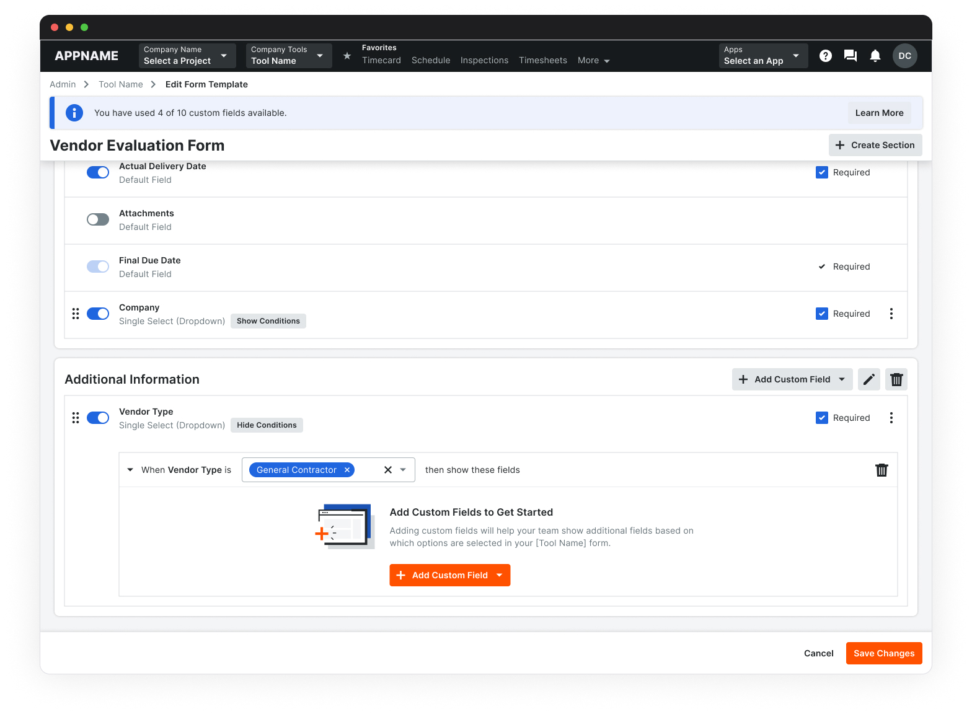Remove the General Contractor chip
The image size is (972, 714).
pyautogui.click(x=347, y=470)
